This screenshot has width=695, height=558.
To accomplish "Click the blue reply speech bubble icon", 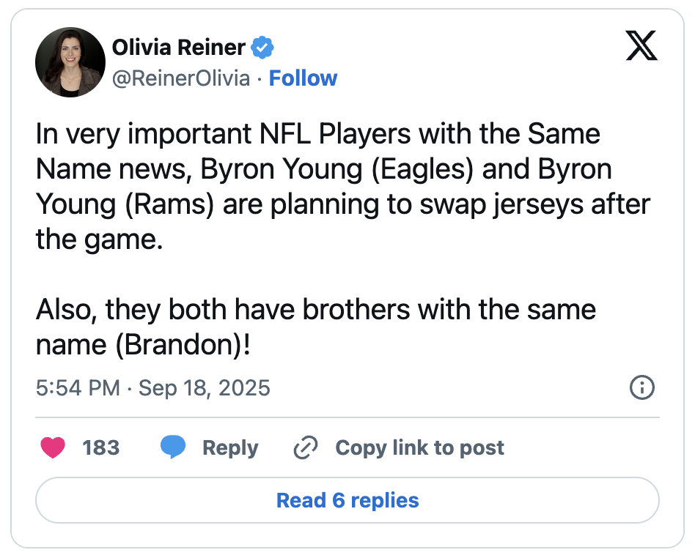I will click(x=173, y=447).
